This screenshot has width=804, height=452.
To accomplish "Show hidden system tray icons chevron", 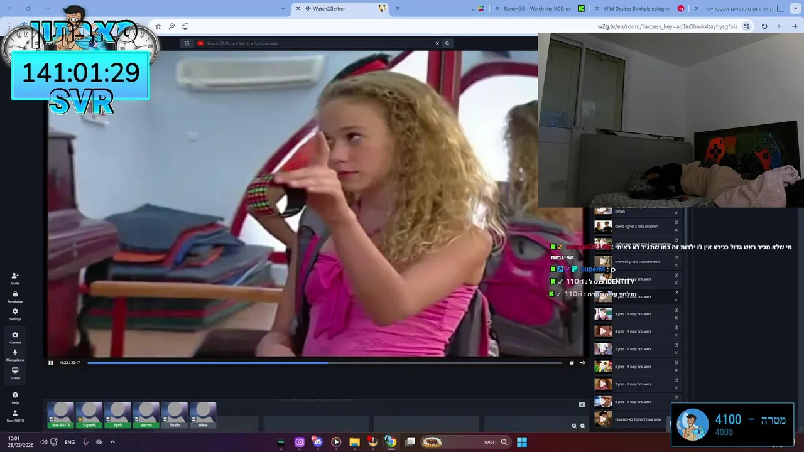I will (112, 442).
